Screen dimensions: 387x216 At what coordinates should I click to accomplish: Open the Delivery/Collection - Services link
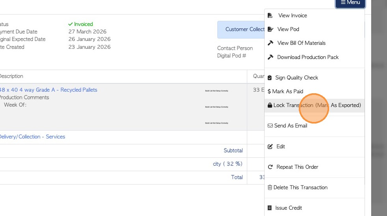[32, 137]
